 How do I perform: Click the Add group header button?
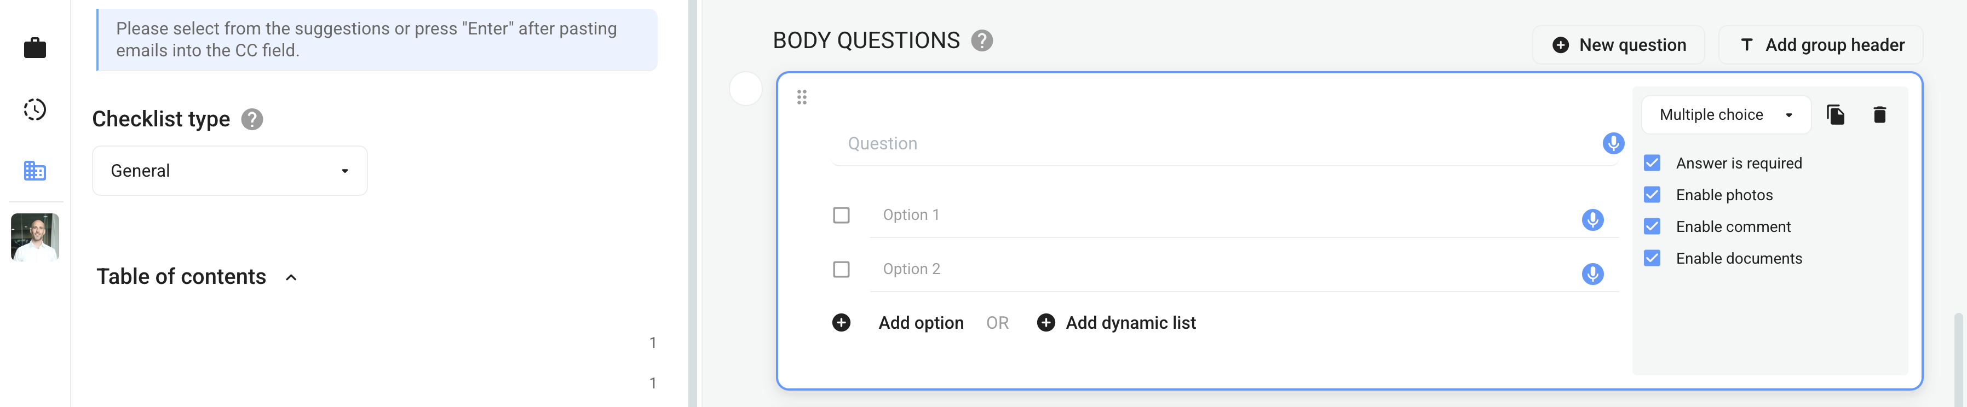1820,45
